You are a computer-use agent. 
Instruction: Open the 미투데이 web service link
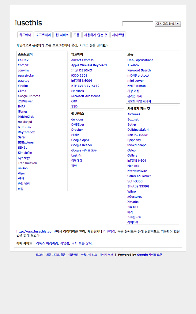click(77, 161)
